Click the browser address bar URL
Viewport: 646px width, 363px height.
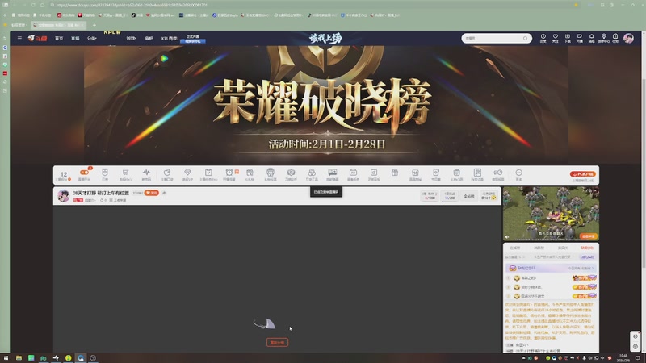[x=132, y=5]
